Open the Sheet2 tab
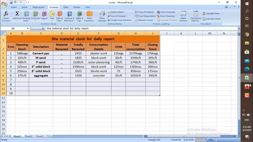Screen dimensions: 253x142 (x=28, y=136)
